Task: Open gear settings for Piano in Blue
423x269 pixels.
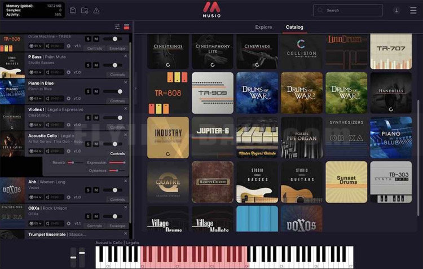Action: (x=68, y=99)
